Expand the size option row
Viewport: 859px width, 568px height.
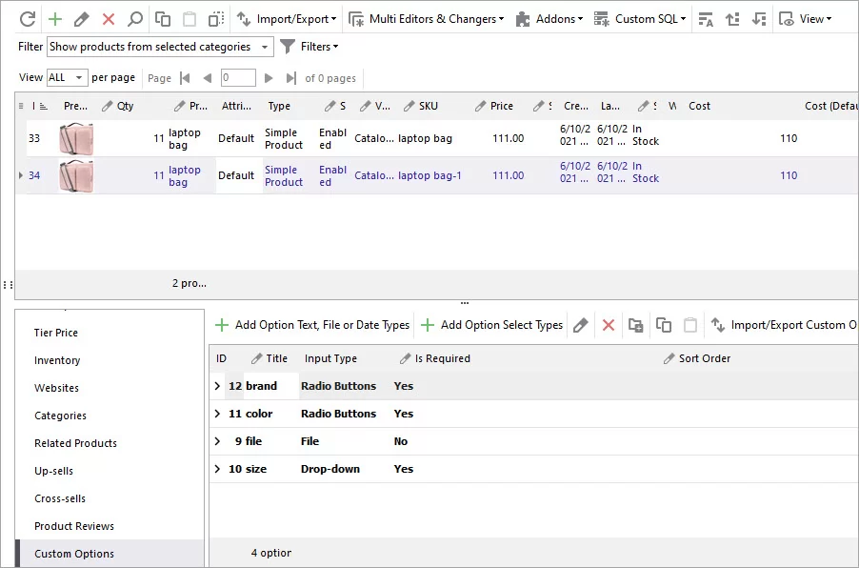pos(217,469)
